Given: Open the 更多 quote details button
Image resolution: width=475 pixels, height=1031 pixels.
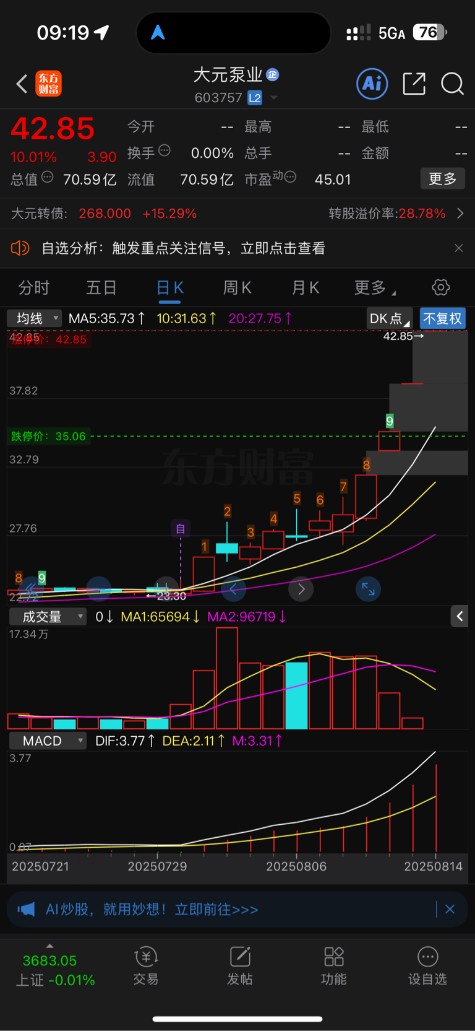Looking at the screenshot, I should coord(443,179).
